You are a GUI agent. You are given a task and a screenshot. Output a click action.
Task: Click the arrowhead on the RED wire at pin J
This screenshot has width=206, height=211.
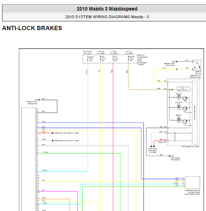[53, 133]
